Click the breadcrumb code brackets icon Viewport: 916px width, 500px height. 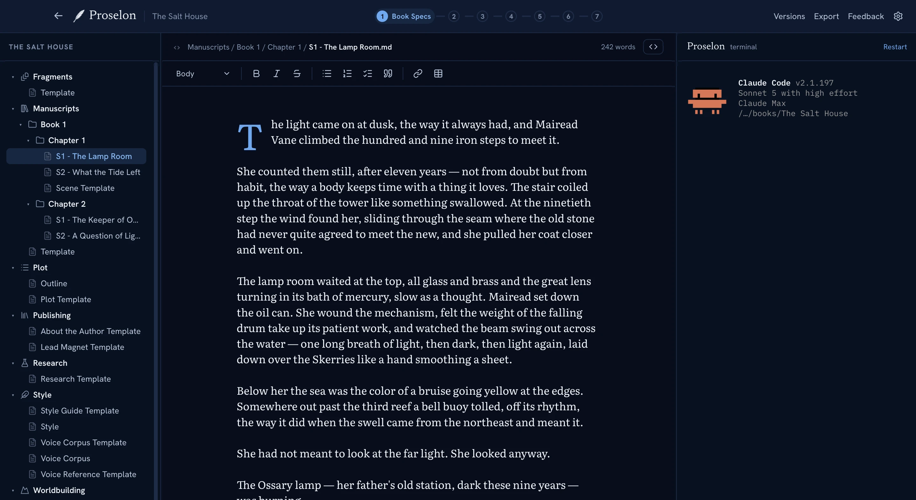click(177, 47)
